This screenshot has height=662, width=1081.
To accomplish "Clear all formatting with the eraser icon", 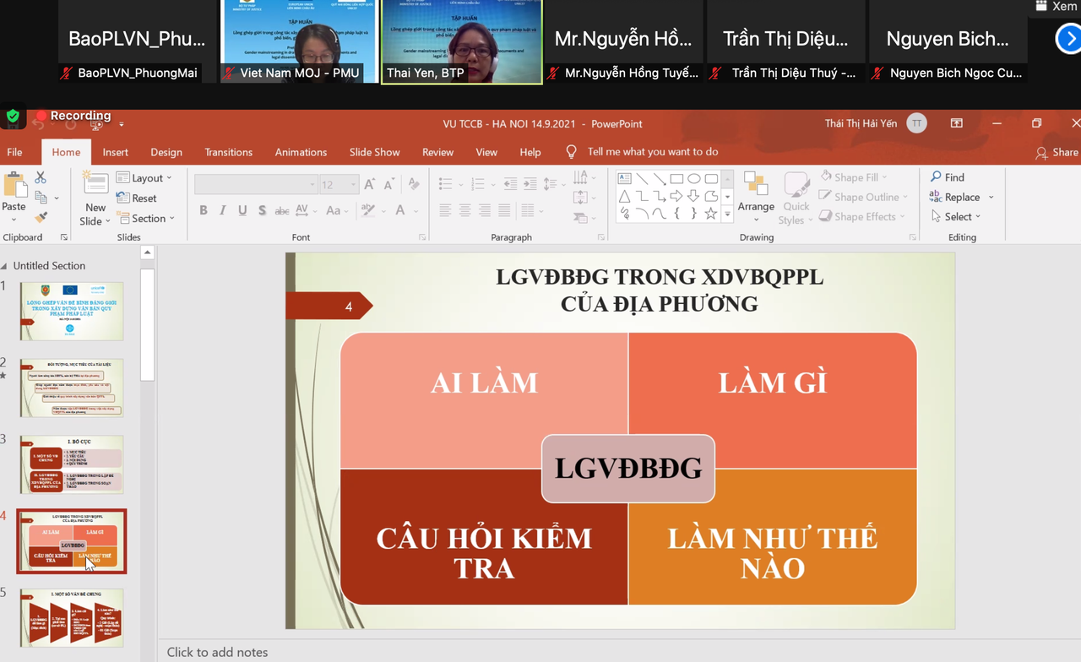I will pyautogui.click(x=413, y=183).
